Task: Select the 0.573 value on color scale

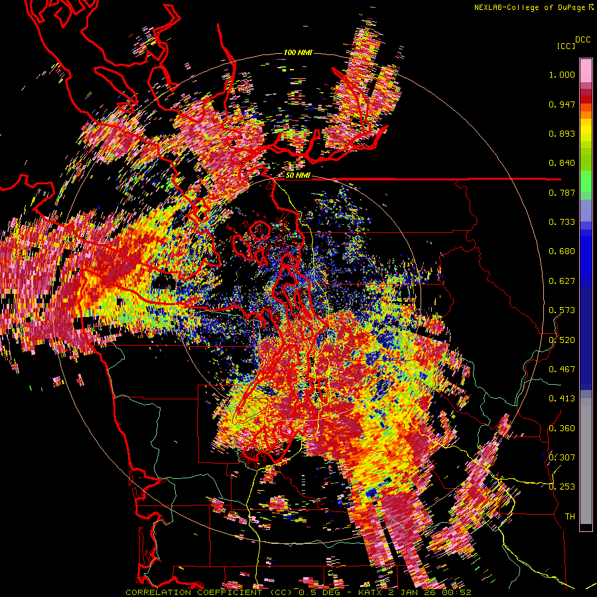Action: 562,310
